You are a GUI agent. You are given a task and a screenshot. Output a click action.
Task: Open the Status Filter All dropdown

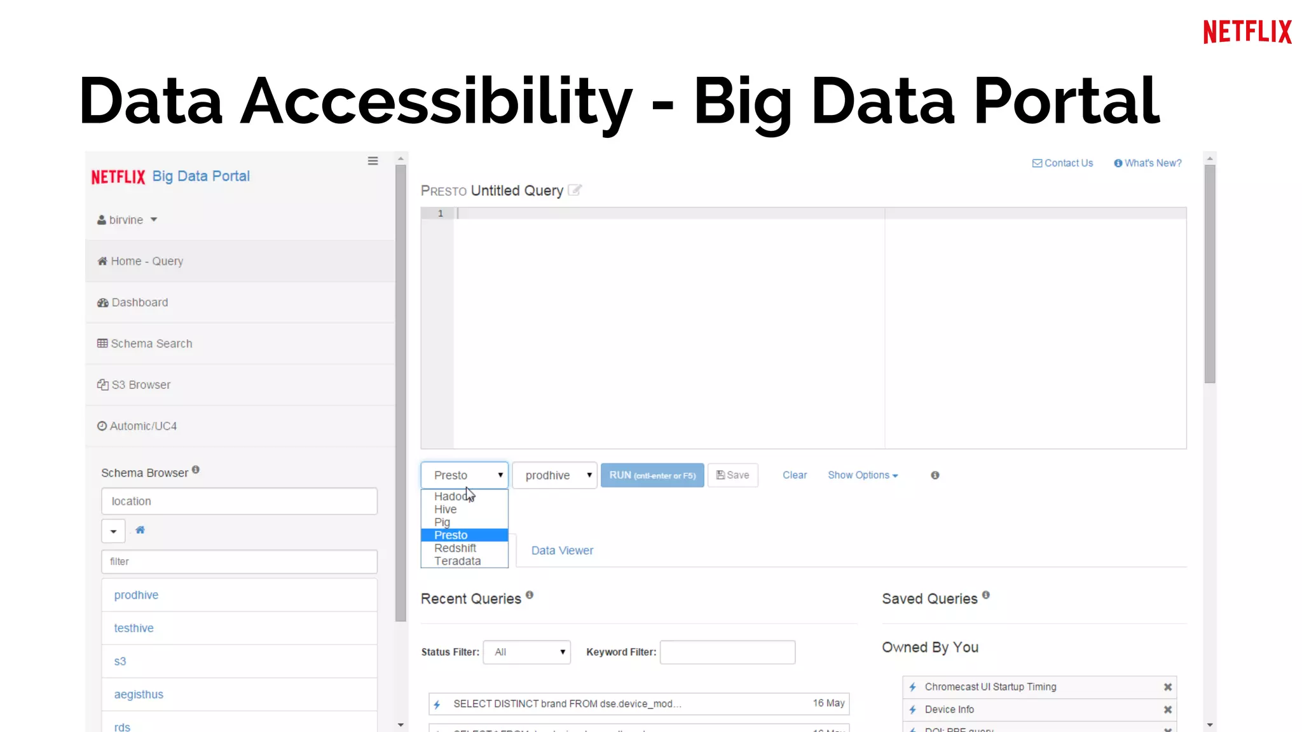(x=527, y=653)
